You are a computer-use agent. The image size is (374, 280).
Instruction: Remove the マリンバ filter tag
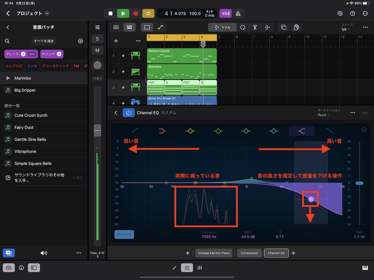(59, 54)
